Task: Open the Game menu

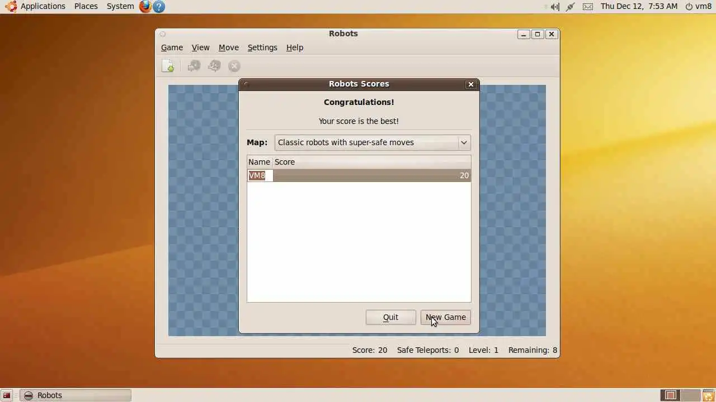Action: pyautogui.click(x=172, y=47)
